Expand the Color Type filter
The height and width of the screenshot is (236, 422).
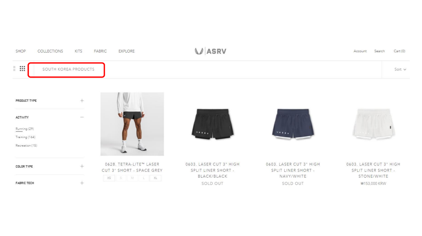pyautogui.click(x=49, y=166)
